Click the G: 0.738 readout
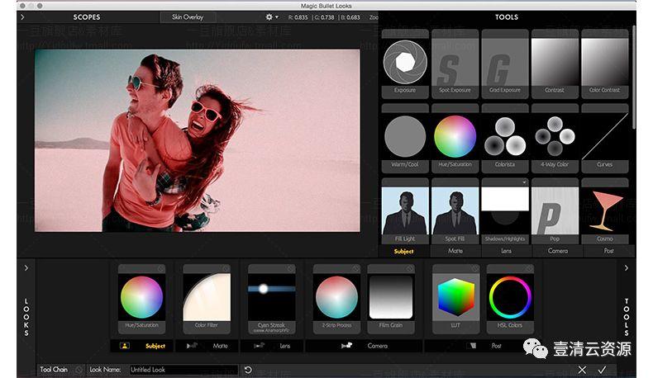 coord(323,17)
